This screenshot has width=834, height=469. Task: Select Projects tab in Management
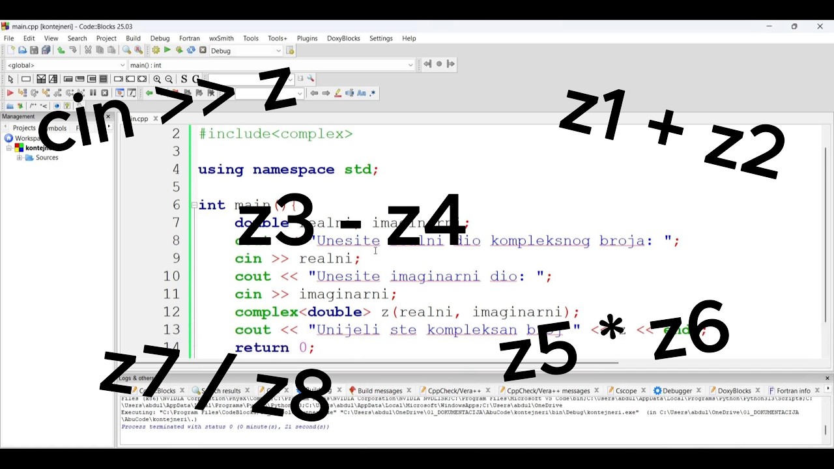click(x=24, y=128)
